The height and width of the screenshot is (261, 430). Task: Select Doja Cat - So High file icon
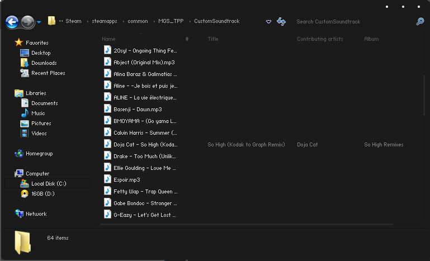[107, 144]
